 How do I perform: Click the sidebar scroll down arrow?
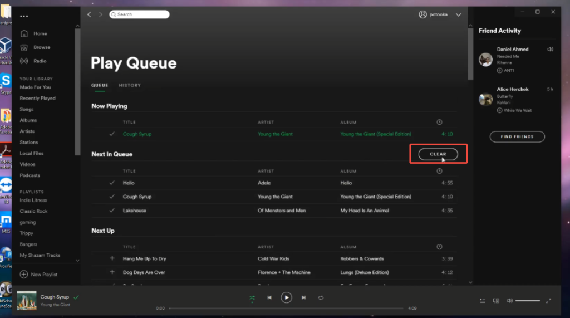77,261
